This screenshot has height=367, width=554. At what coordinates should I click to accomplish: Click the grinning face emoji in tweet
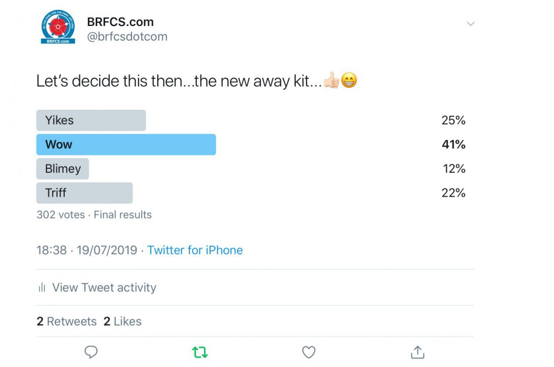coord(349,81)
